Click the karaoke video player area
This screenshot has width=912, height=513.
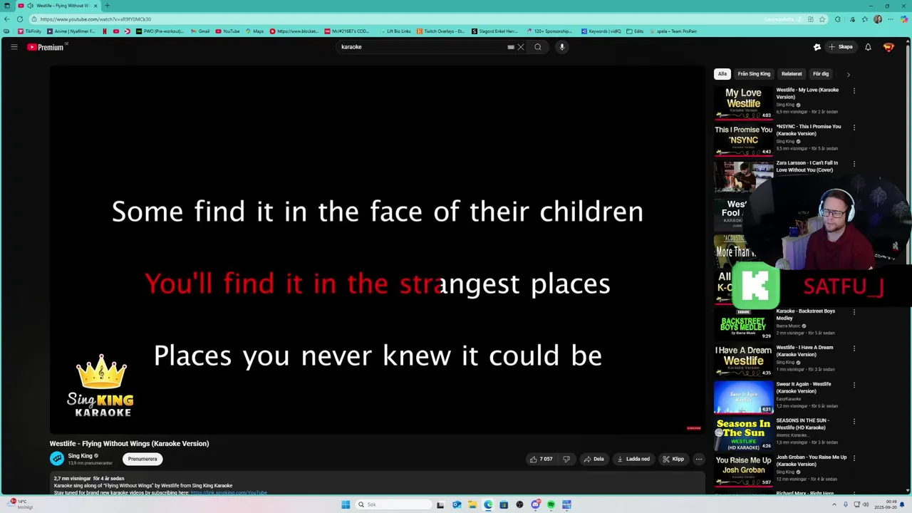pyautogui.click(x=377, y=249)
